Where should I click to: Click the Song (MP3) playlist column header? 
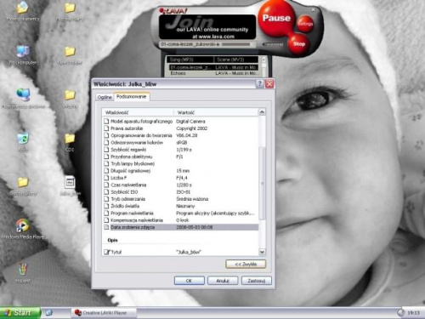coord(190,60)
